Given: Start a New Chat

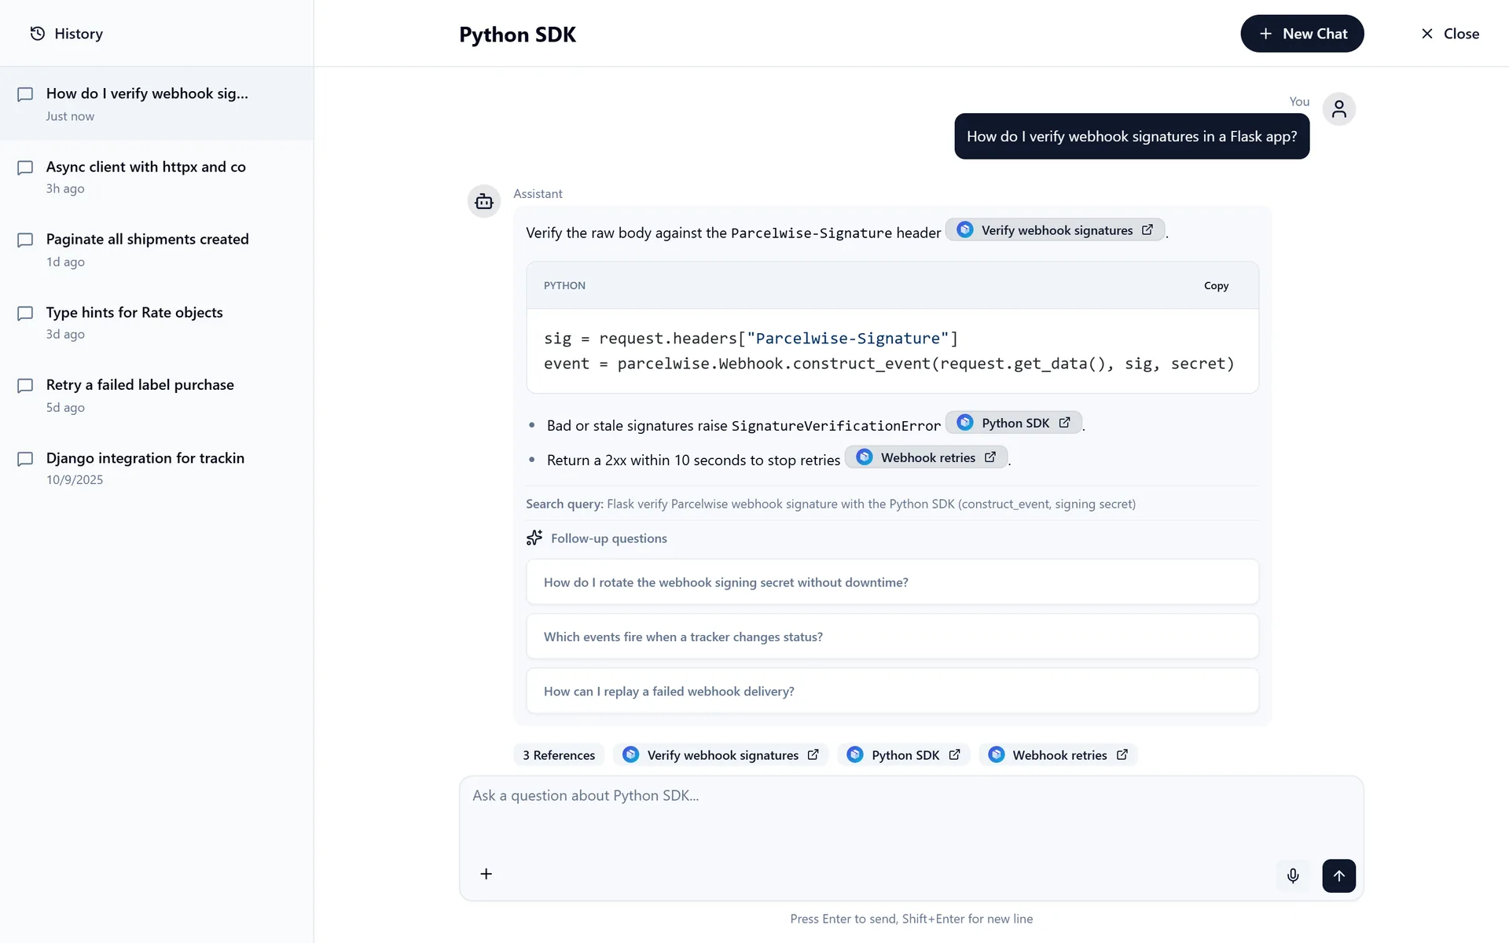Looking at the screenshot, I should pyautogui.click(x=1302, y=34).
